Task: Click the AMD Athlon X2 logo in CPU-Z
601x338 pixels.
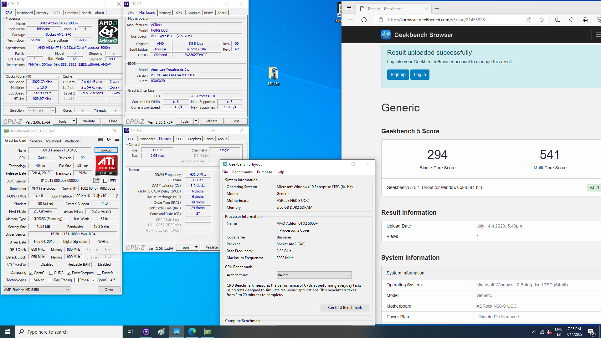Action: point(108,32)
